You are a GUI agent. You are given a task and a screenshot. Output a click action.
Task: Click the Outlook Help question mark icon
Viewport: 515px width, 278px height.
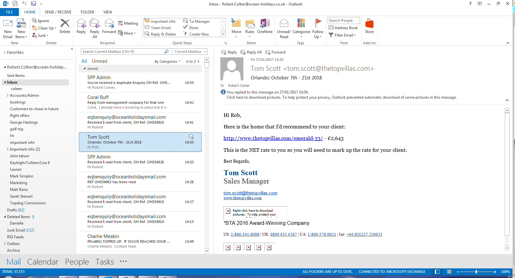coord(470,4)
